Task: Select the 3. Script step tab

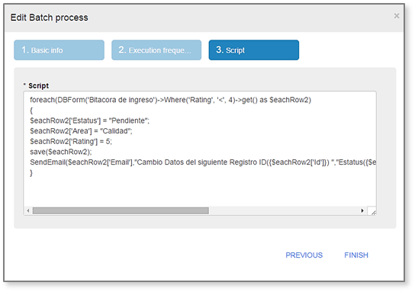Action: tap(254, 50)
